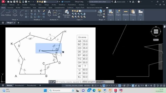The image size is (166, 93).
Task: Add a new drawing tab with plus
Action: 18,23
